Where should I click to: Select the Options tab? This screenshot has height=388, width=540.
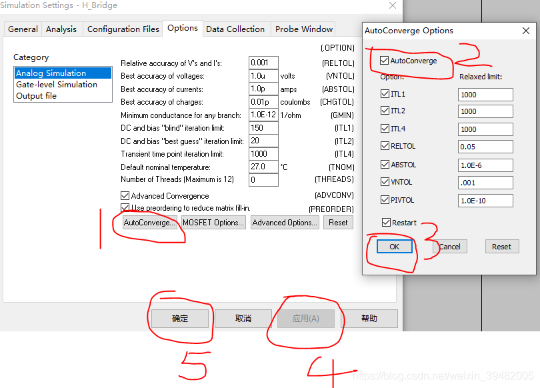point(183,28)
